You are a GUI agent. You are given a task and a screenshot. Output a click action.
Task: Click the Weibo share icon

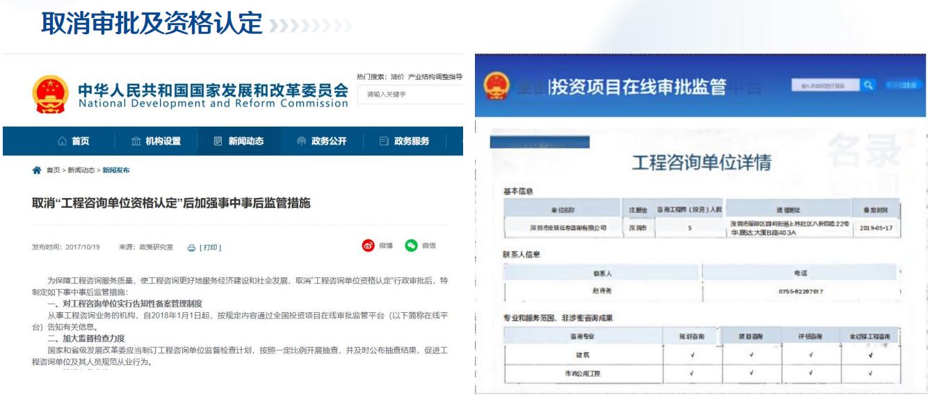tap(366, 245)
